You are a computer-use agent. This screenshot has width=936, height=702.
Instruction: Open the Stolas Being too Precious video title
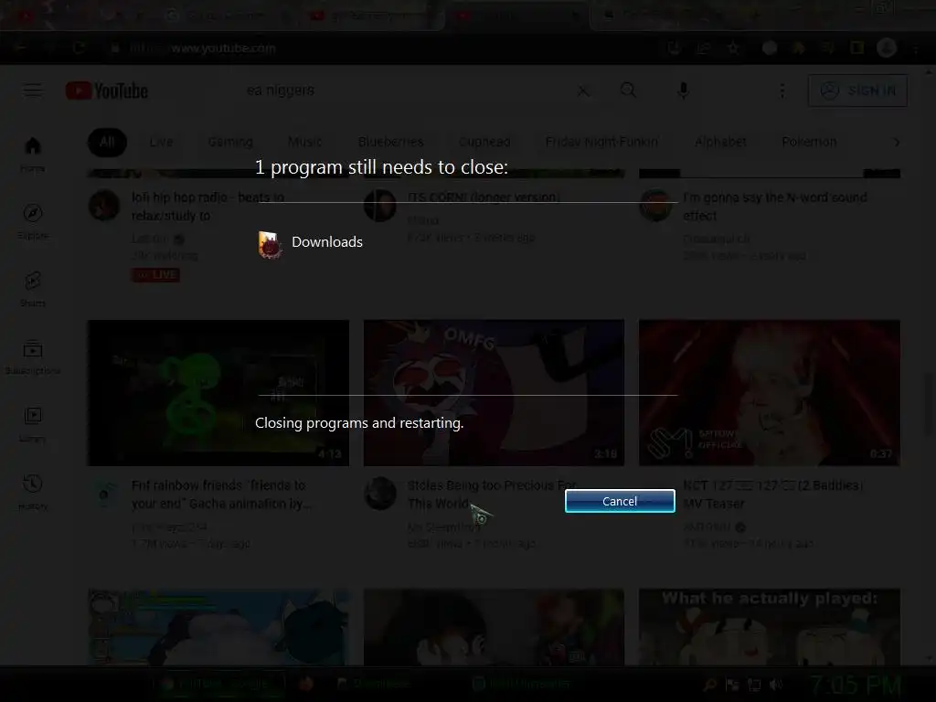coord(492,495)
